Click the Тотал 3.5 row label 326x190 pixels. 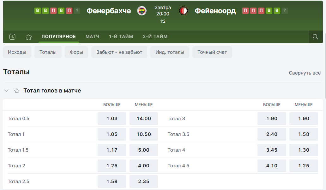pos(178,134)
